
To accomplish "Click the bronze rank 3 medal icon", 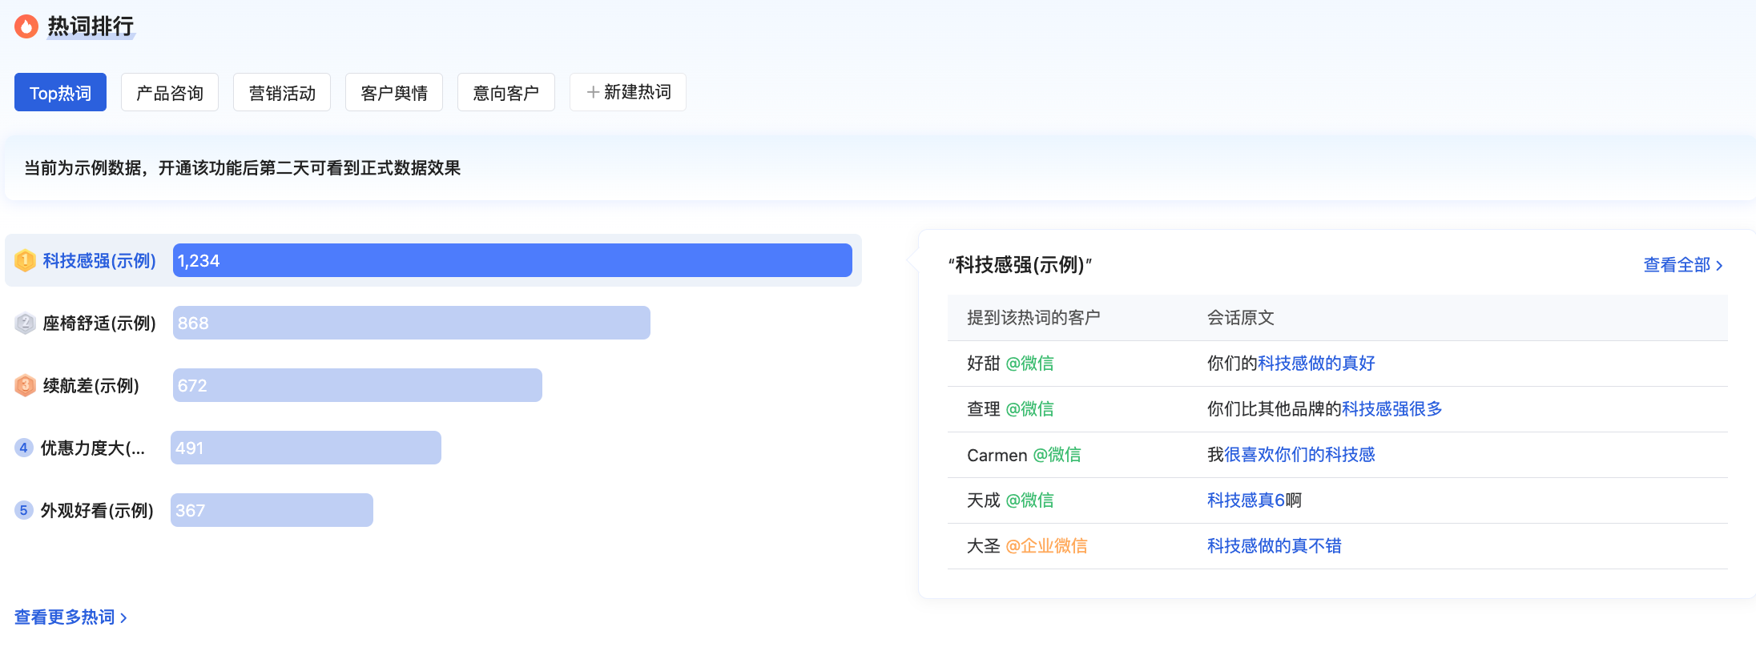I will 25,385.
